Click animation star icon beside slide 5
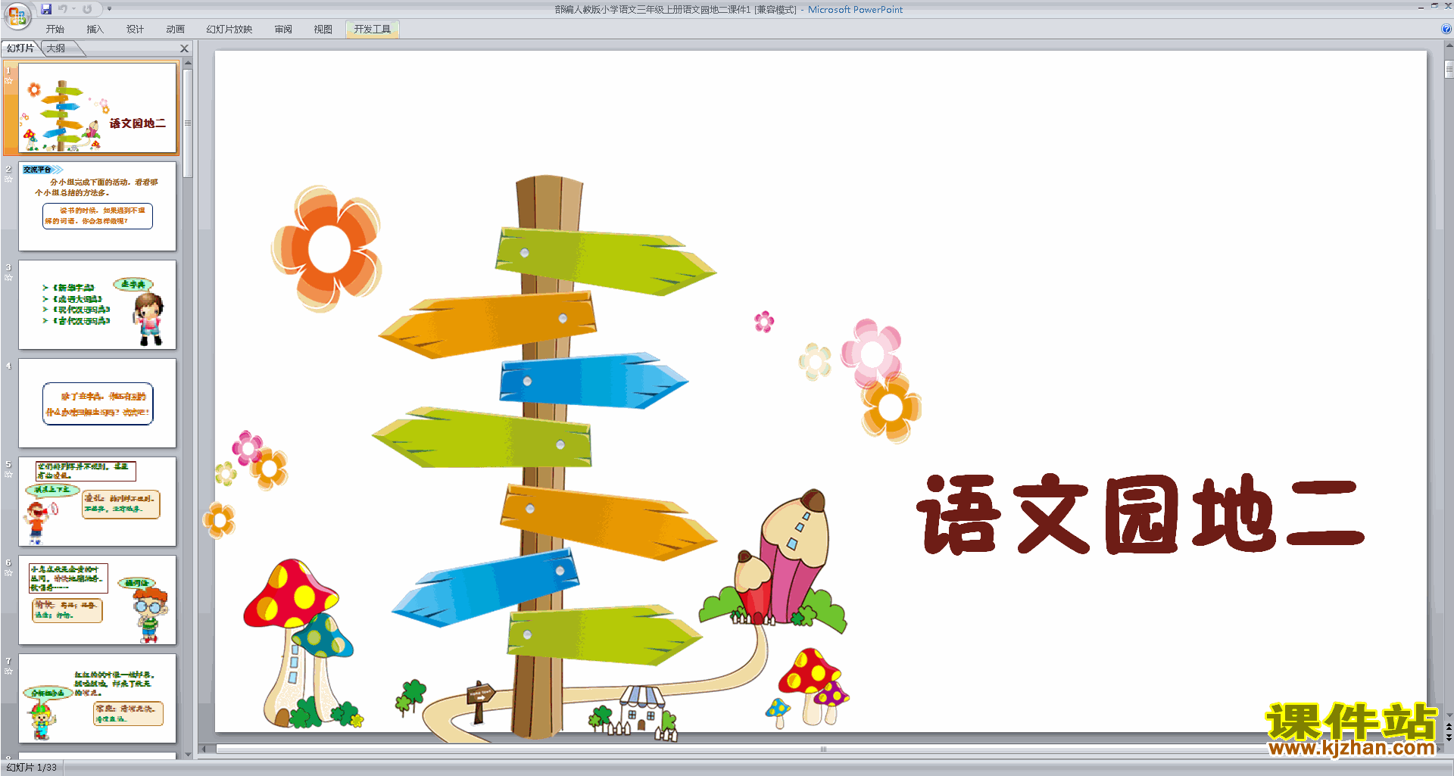The width and height of the screenshot is (1454, 776). click(x=9, y=475)
